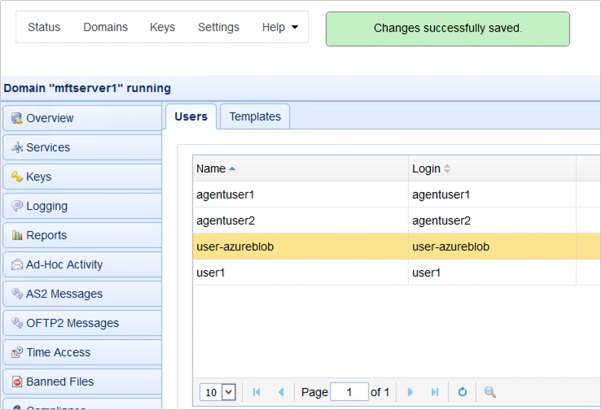Image resolution: width=601 pixels, height=410 pixels.
Task: Open Keys in the left sidebar
Action: (x=38, y=177)
